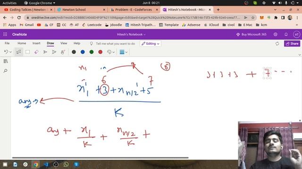
Task: Click the Activities overview button
Action: (x=9, y=3)
